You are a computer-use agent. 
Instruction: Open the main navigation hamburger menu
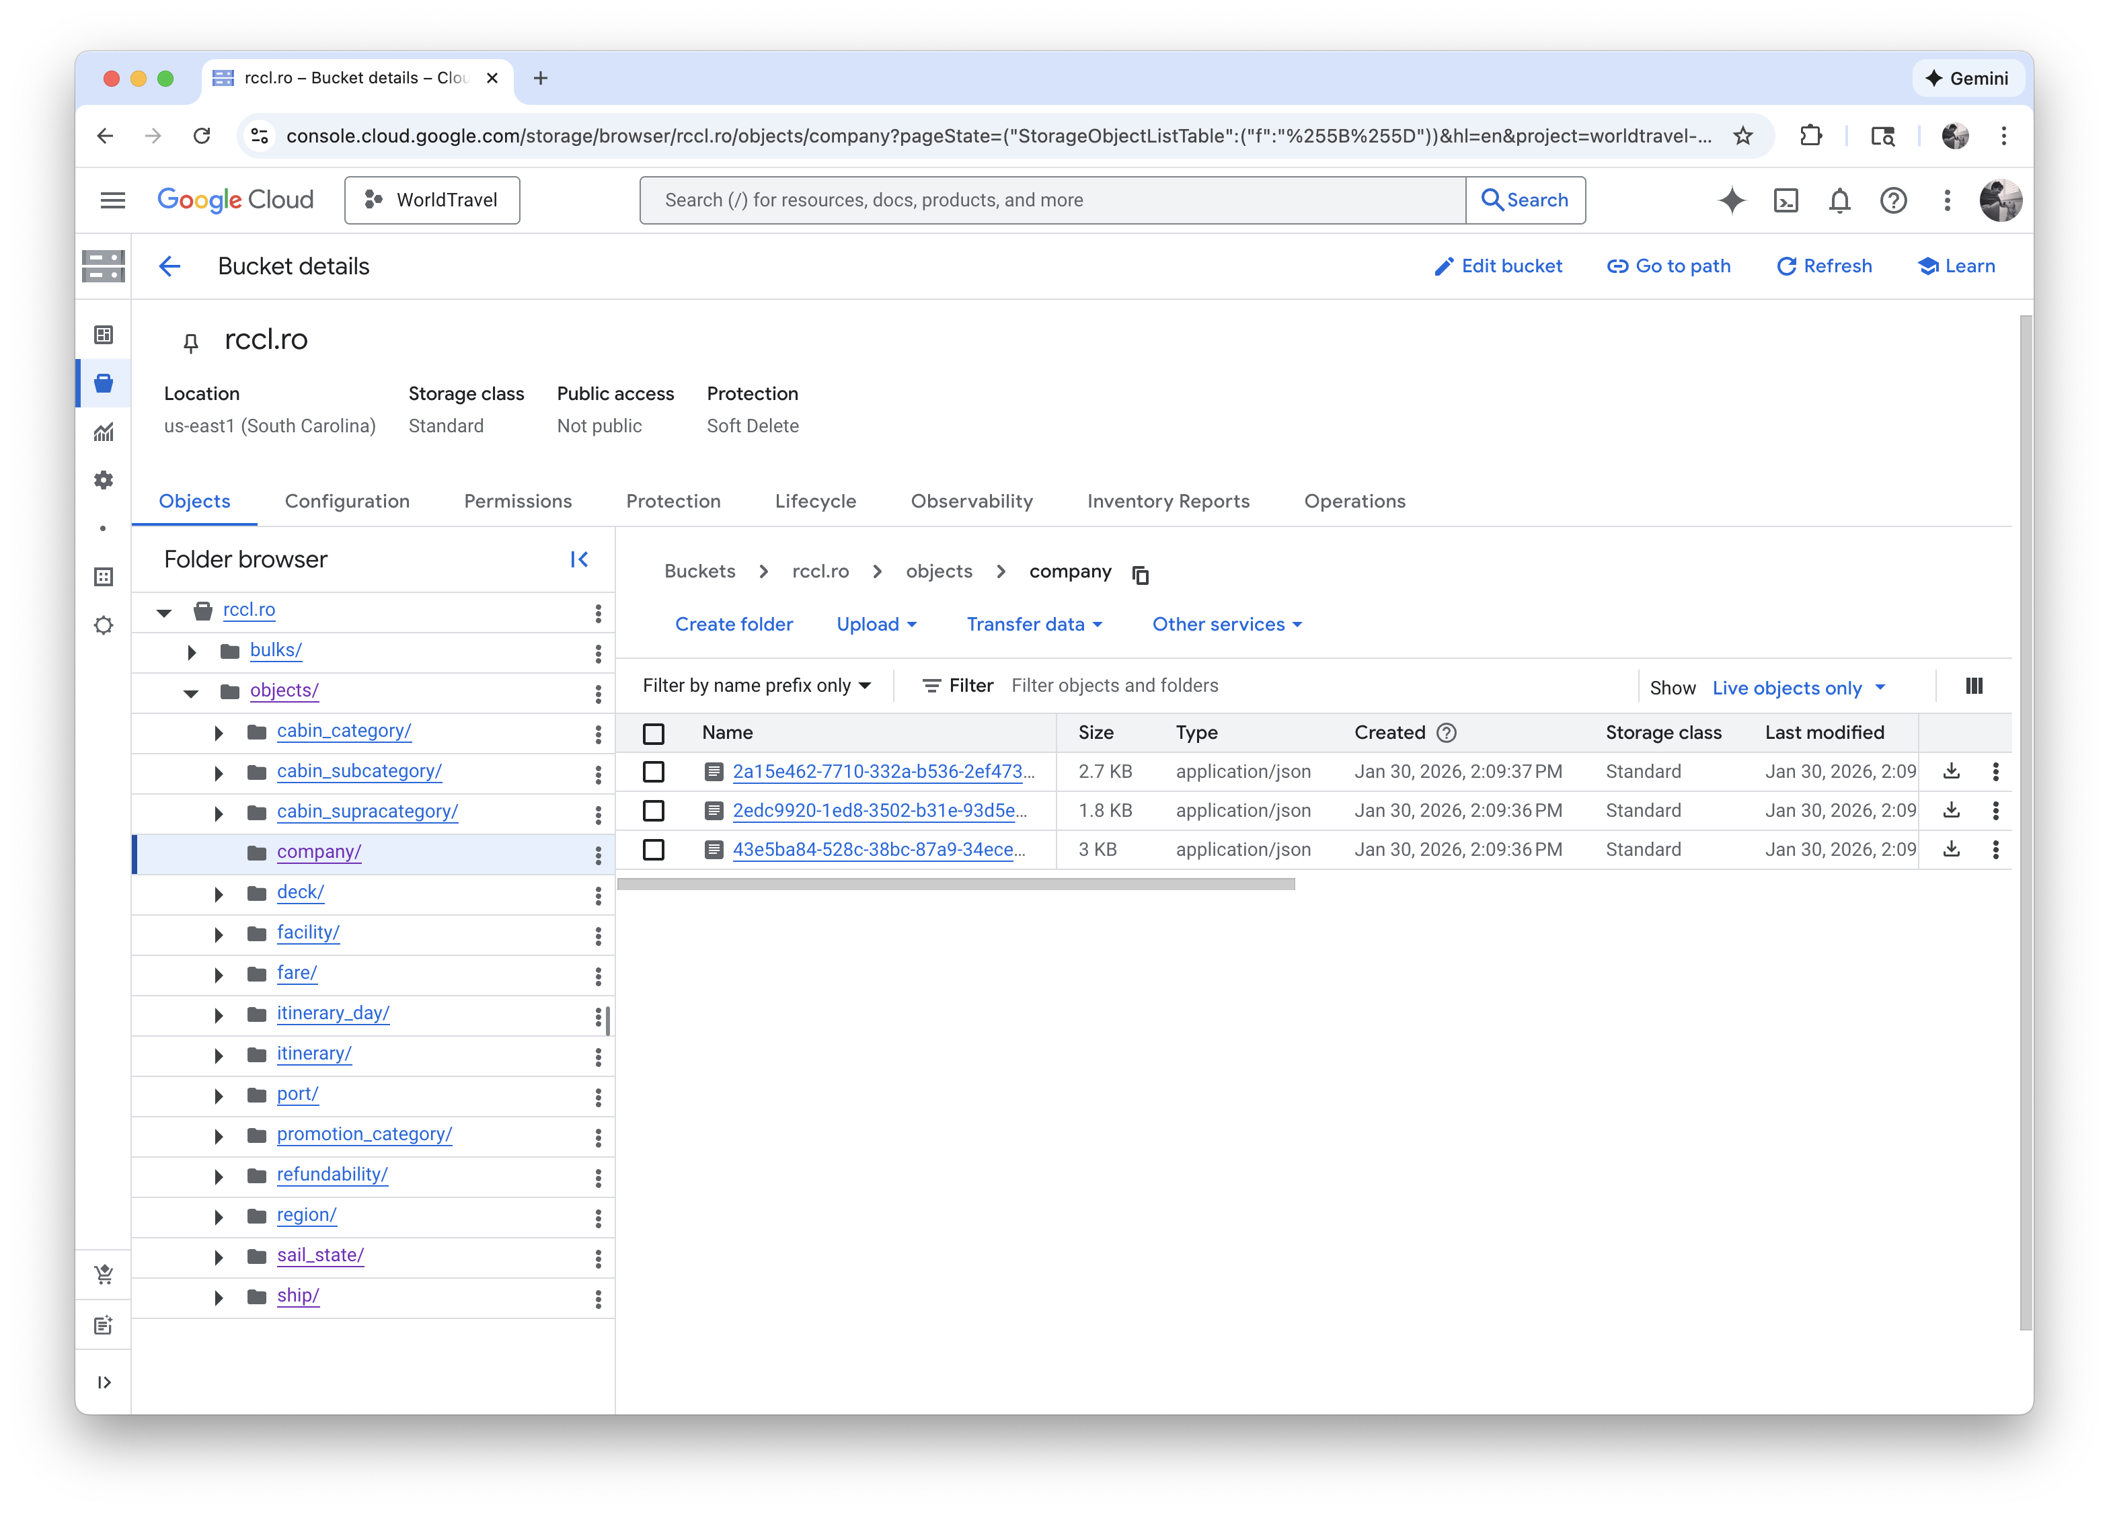[x=112, y=200]
